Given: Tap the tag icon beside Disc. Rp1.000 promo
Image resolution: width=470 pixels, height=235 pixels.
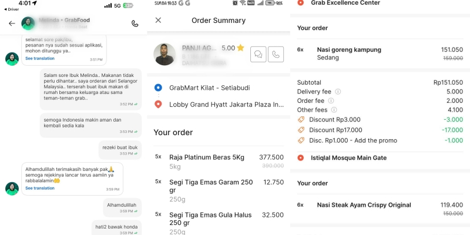Looking at the screenshot, I should [x=301, y=140].
